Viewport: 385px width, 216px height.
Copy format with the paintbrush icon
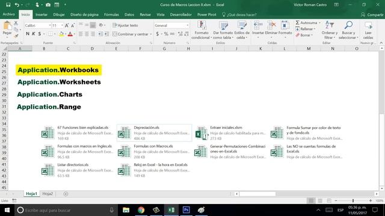click(16, 36)
